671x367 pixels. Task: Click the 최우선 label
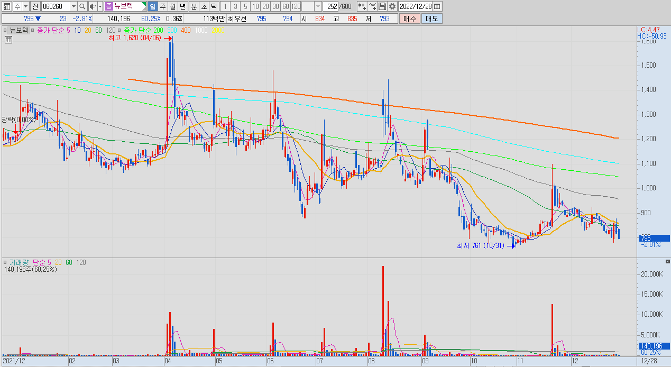click(237, 19)
